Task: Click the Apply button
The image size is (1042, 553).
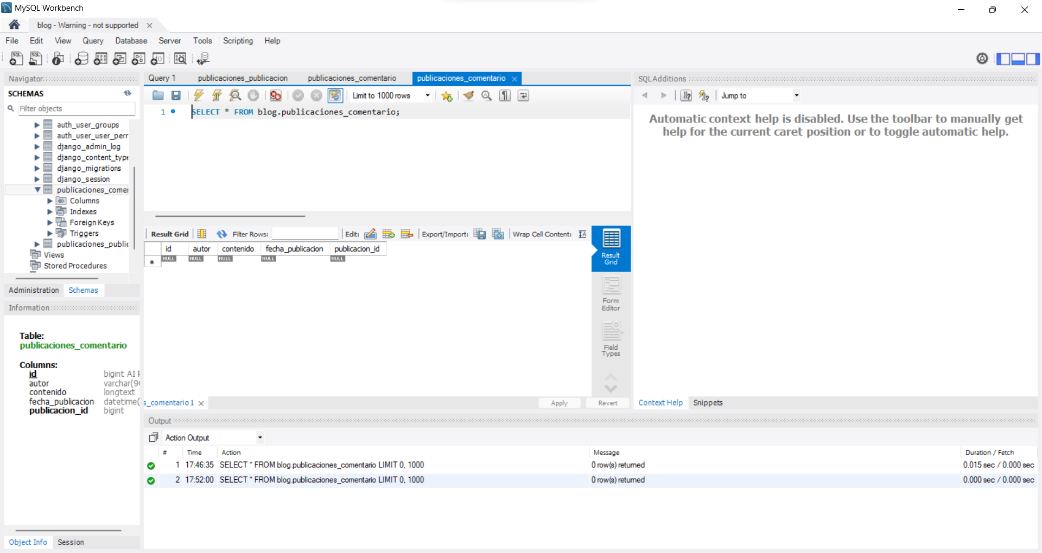Action: click(559, 403)
